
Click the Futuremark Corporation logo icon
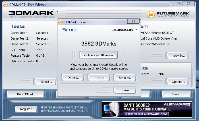(x=151, y=14)
